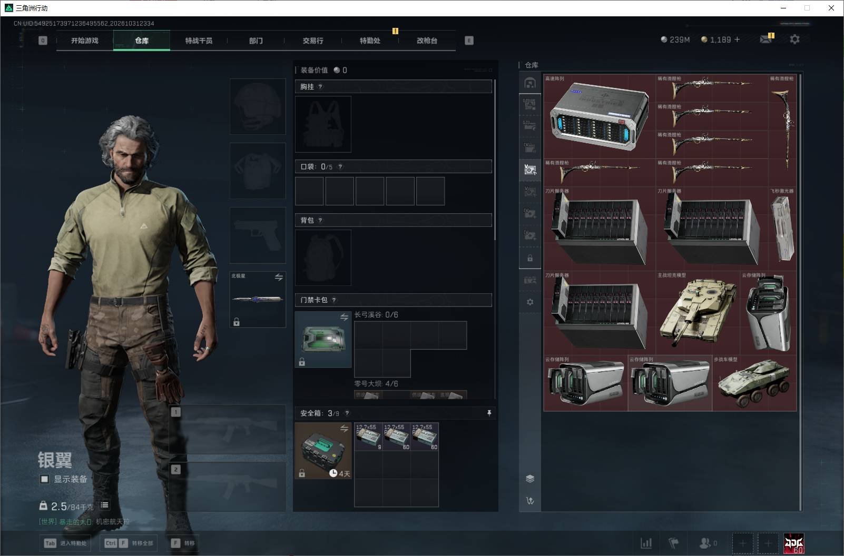
Task: Select the 飞秒激光器 item
Action: coord(782,229)
